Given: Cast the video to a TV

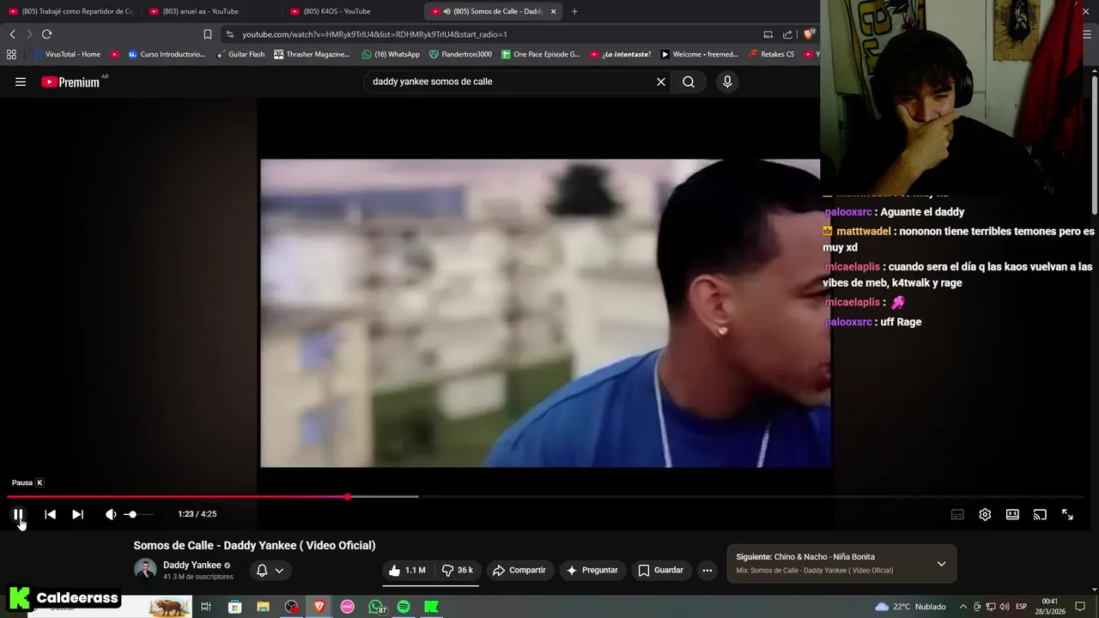Looking at the screenshot, I should click(x=1040, y=514).
